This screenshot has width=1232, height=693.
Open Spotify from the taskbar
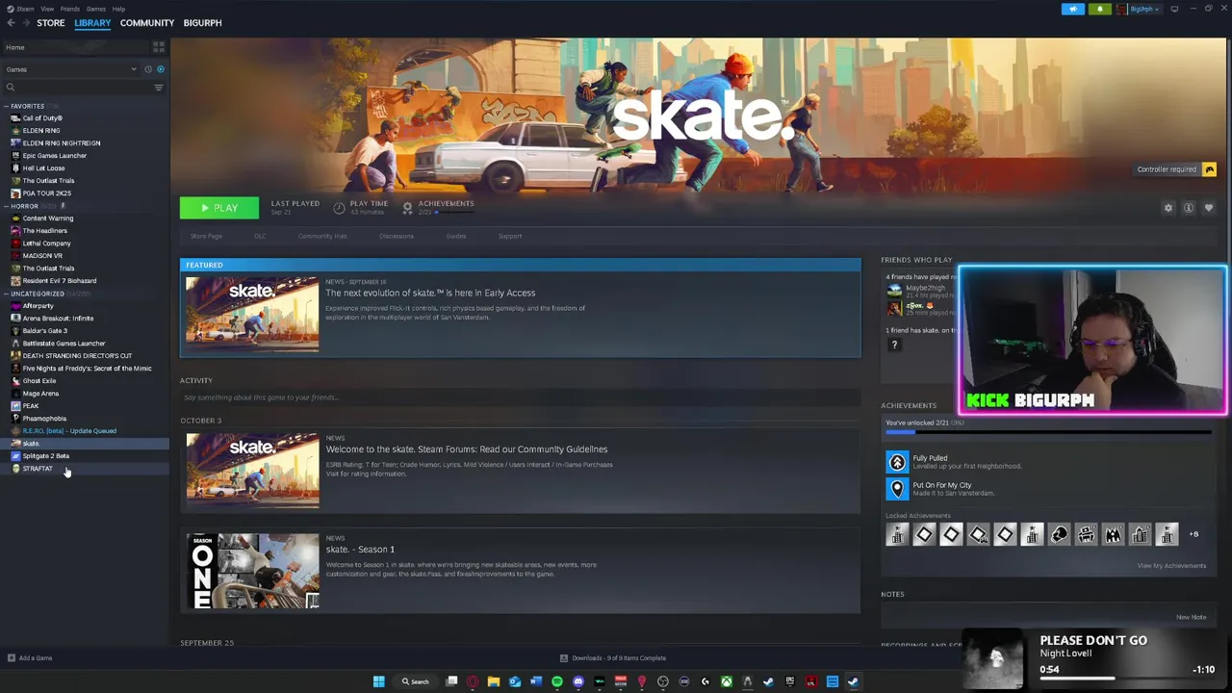[x=556, y=681]
